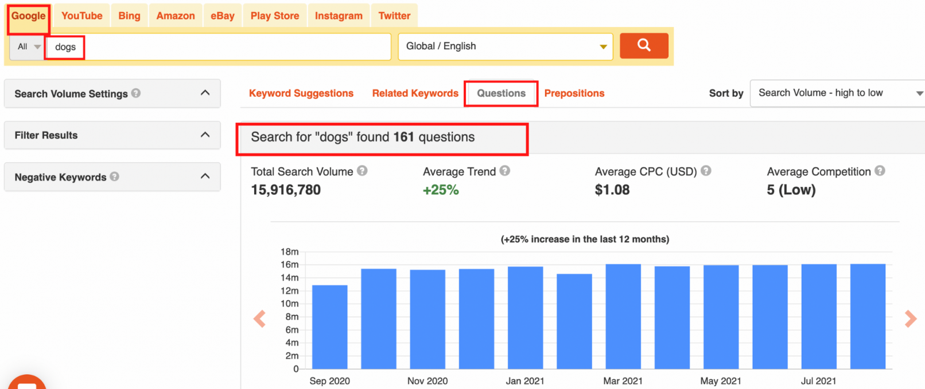This screenshot has width=925, height=389.
Task: Change sorting via Search Volume dropdown
Action: (836, 92)
